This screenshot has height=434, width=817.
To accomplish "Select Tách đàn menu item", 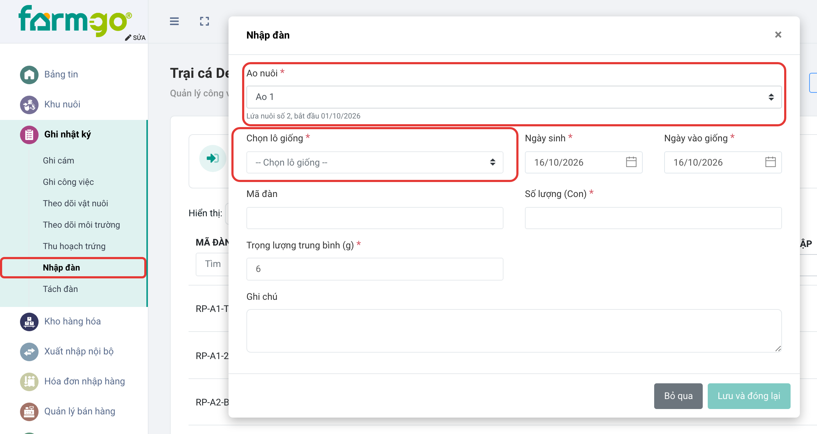I will (60, 289).
